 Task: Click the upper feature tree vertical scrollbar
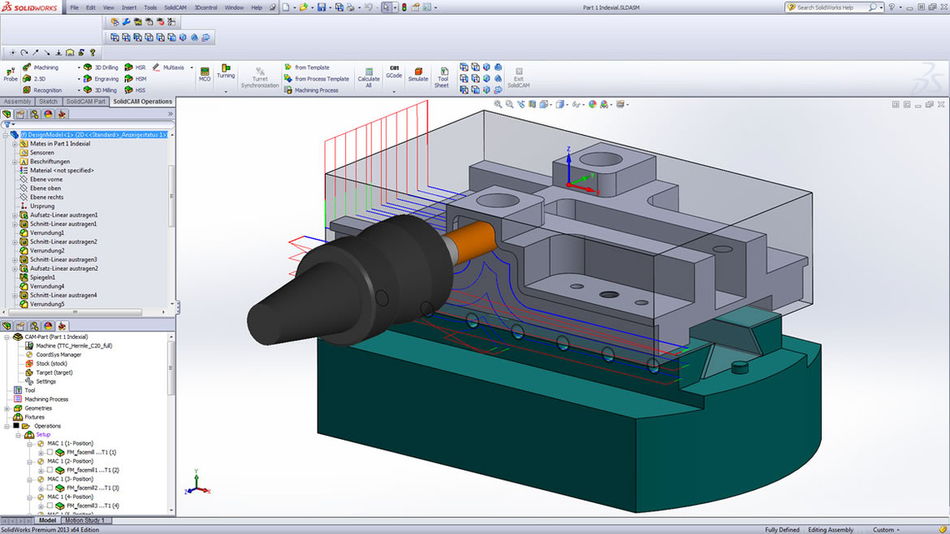pyautogui.click(x=172, y=196)
